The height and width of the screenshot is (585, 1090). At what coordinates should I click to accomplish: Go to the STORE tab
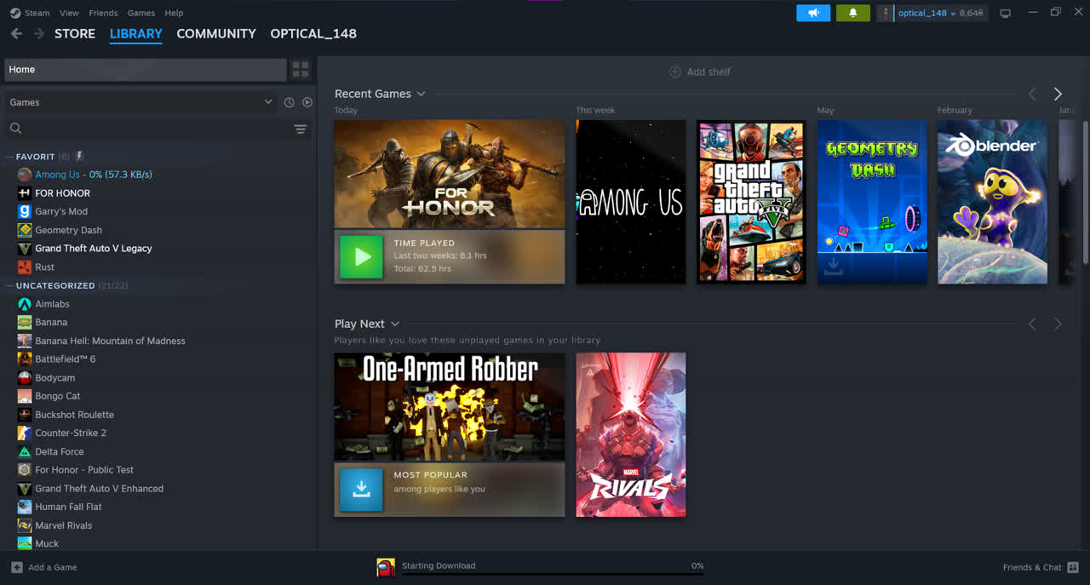75,34
